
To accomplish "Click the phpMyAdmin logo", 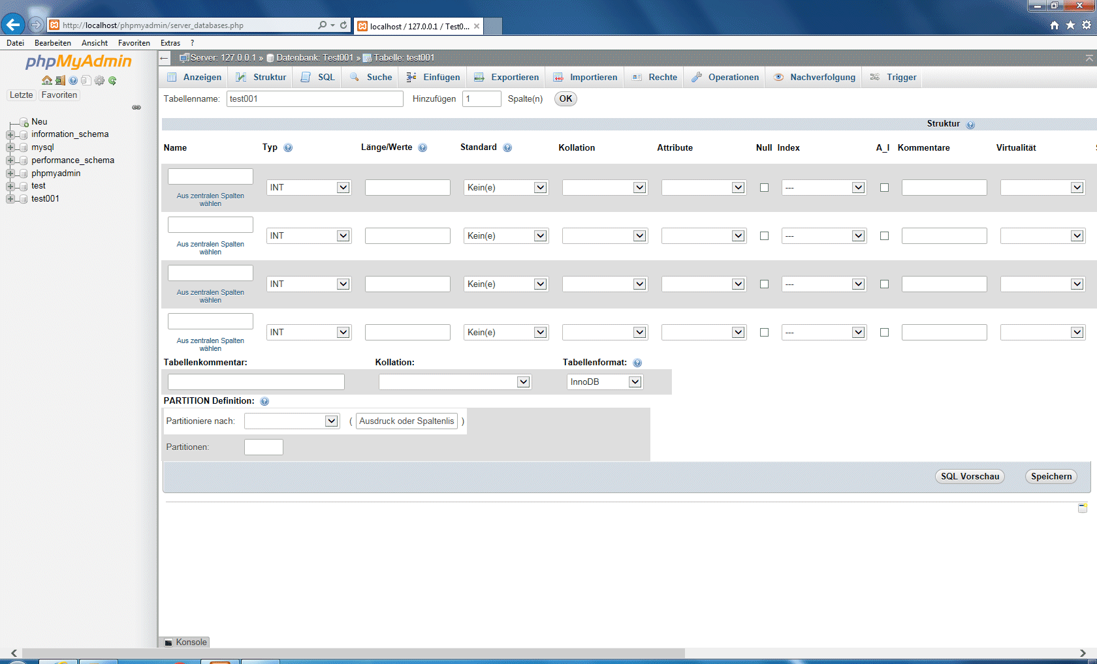I will pos(78,61).
